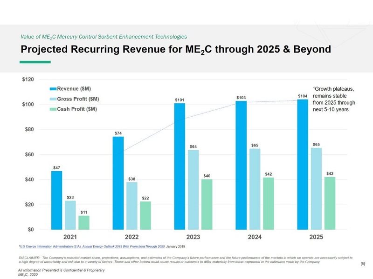Click the 2025 revenue bar labeled $104

(x=303, y=164)
